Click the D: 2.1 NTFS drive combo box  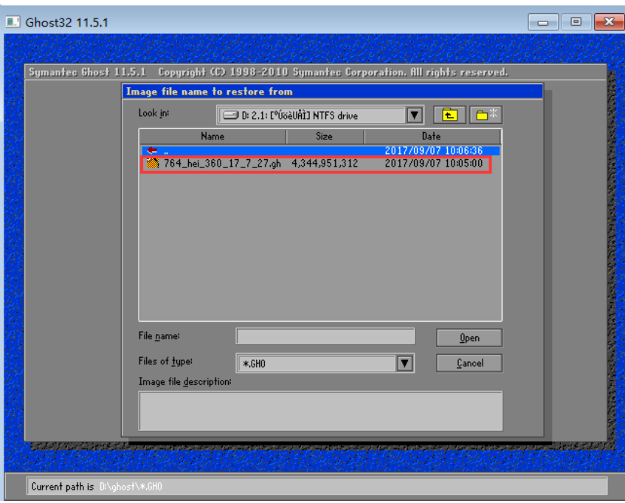[320, 116]
